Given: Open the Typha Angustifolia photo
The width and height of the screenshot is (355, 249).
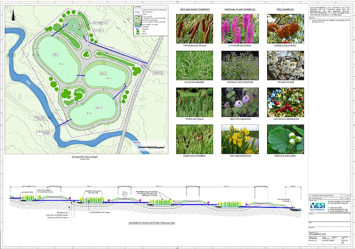Looking at the screenshot, I should coord(194,28).
